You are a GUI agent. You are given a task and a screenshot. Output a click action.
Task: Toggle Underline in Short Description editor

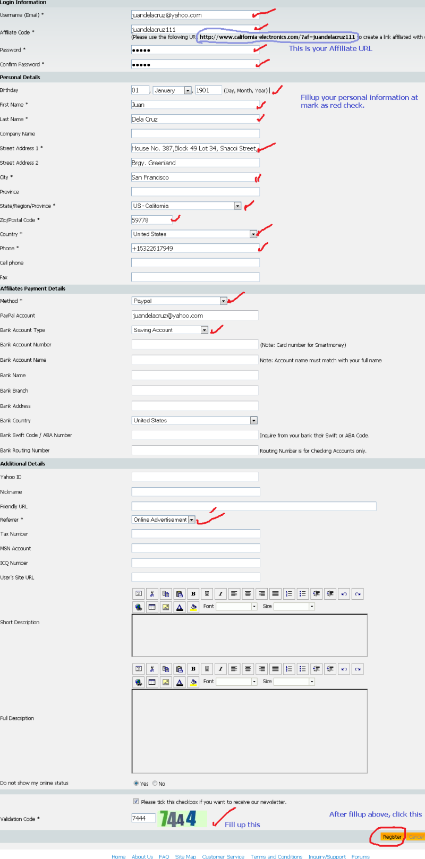pyautogui.click(x=207, y=594)
